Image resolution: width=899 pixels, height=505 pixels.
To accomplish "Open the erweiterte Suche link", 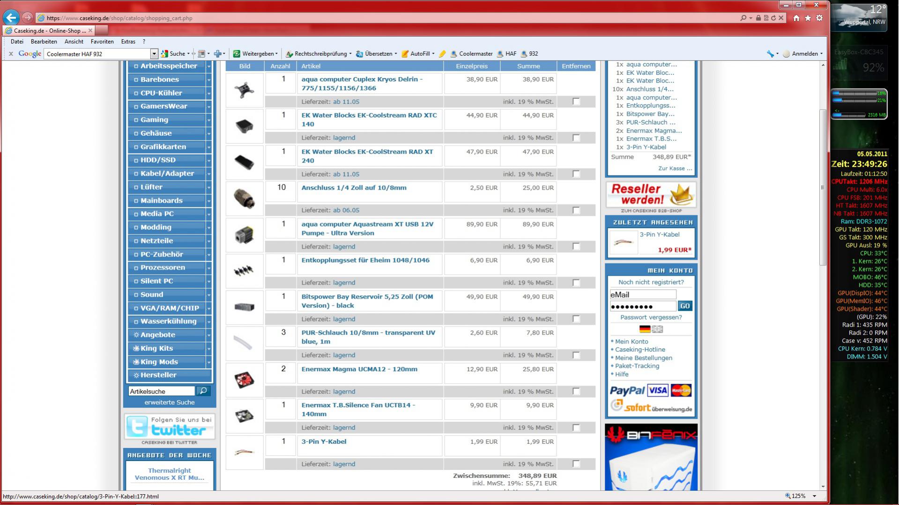I will pos(170,403).
